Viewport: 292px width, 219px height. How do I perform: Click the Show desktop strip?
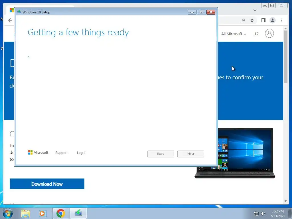click(290, 213)
